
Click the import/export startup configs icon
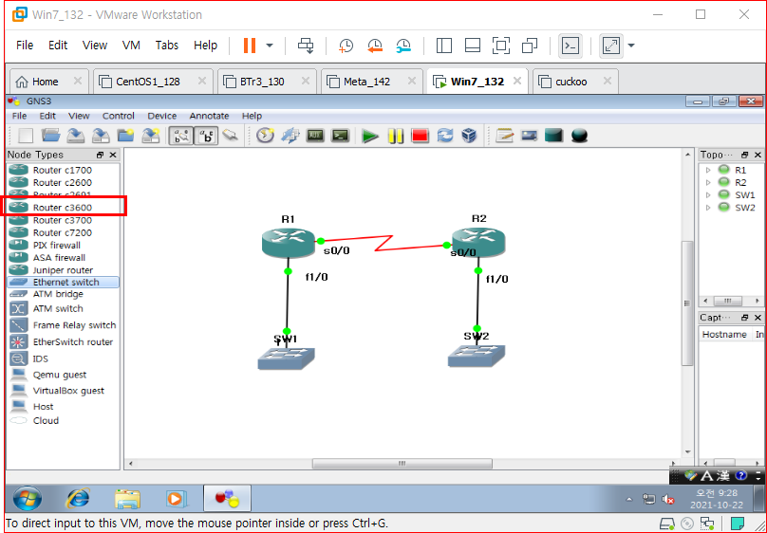point(290,136)
